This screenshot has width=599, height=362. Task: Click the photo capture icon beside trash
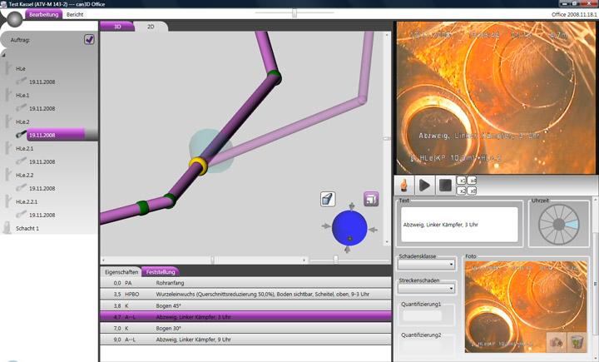pos(554,341)
